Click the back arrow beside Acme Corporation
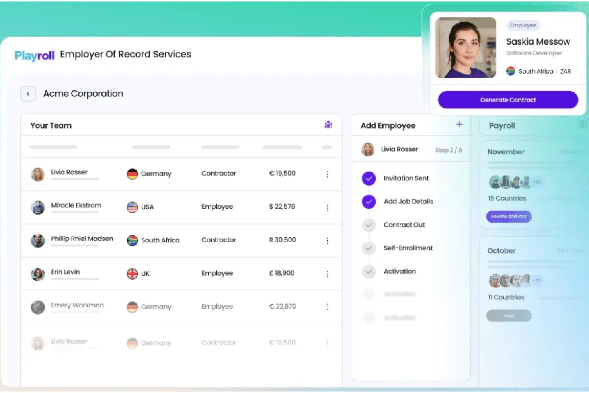 pos(28,94)
